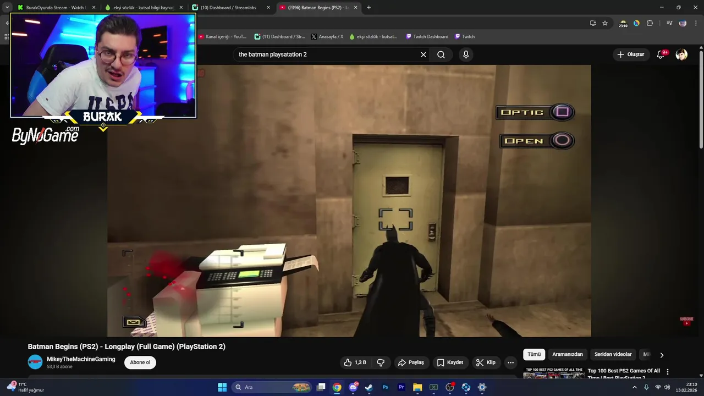Open Steam from the taskbar

369,387
